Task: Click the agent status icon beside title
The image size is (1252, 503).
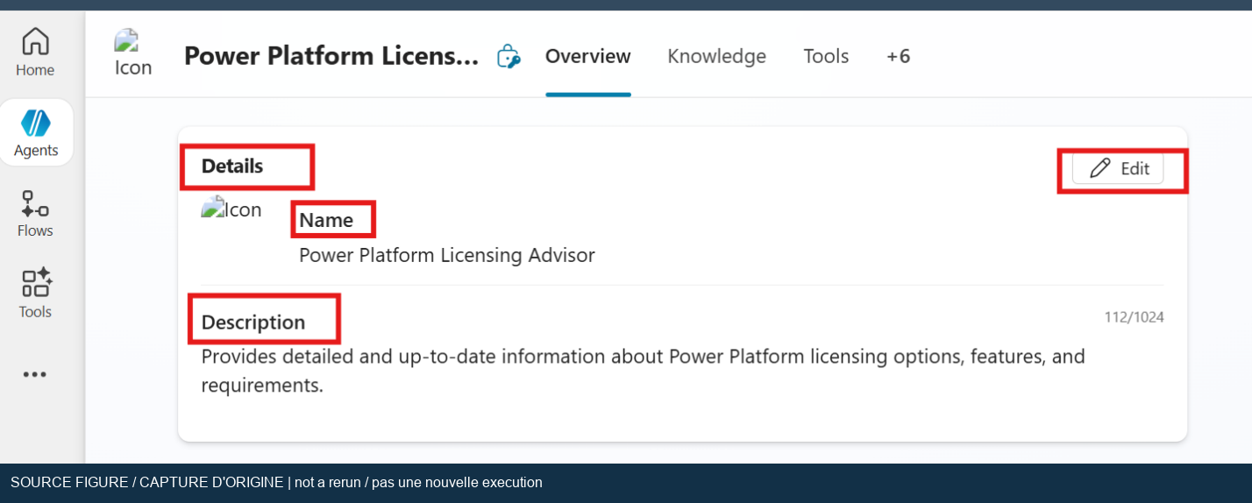Action: click(509, 57)
